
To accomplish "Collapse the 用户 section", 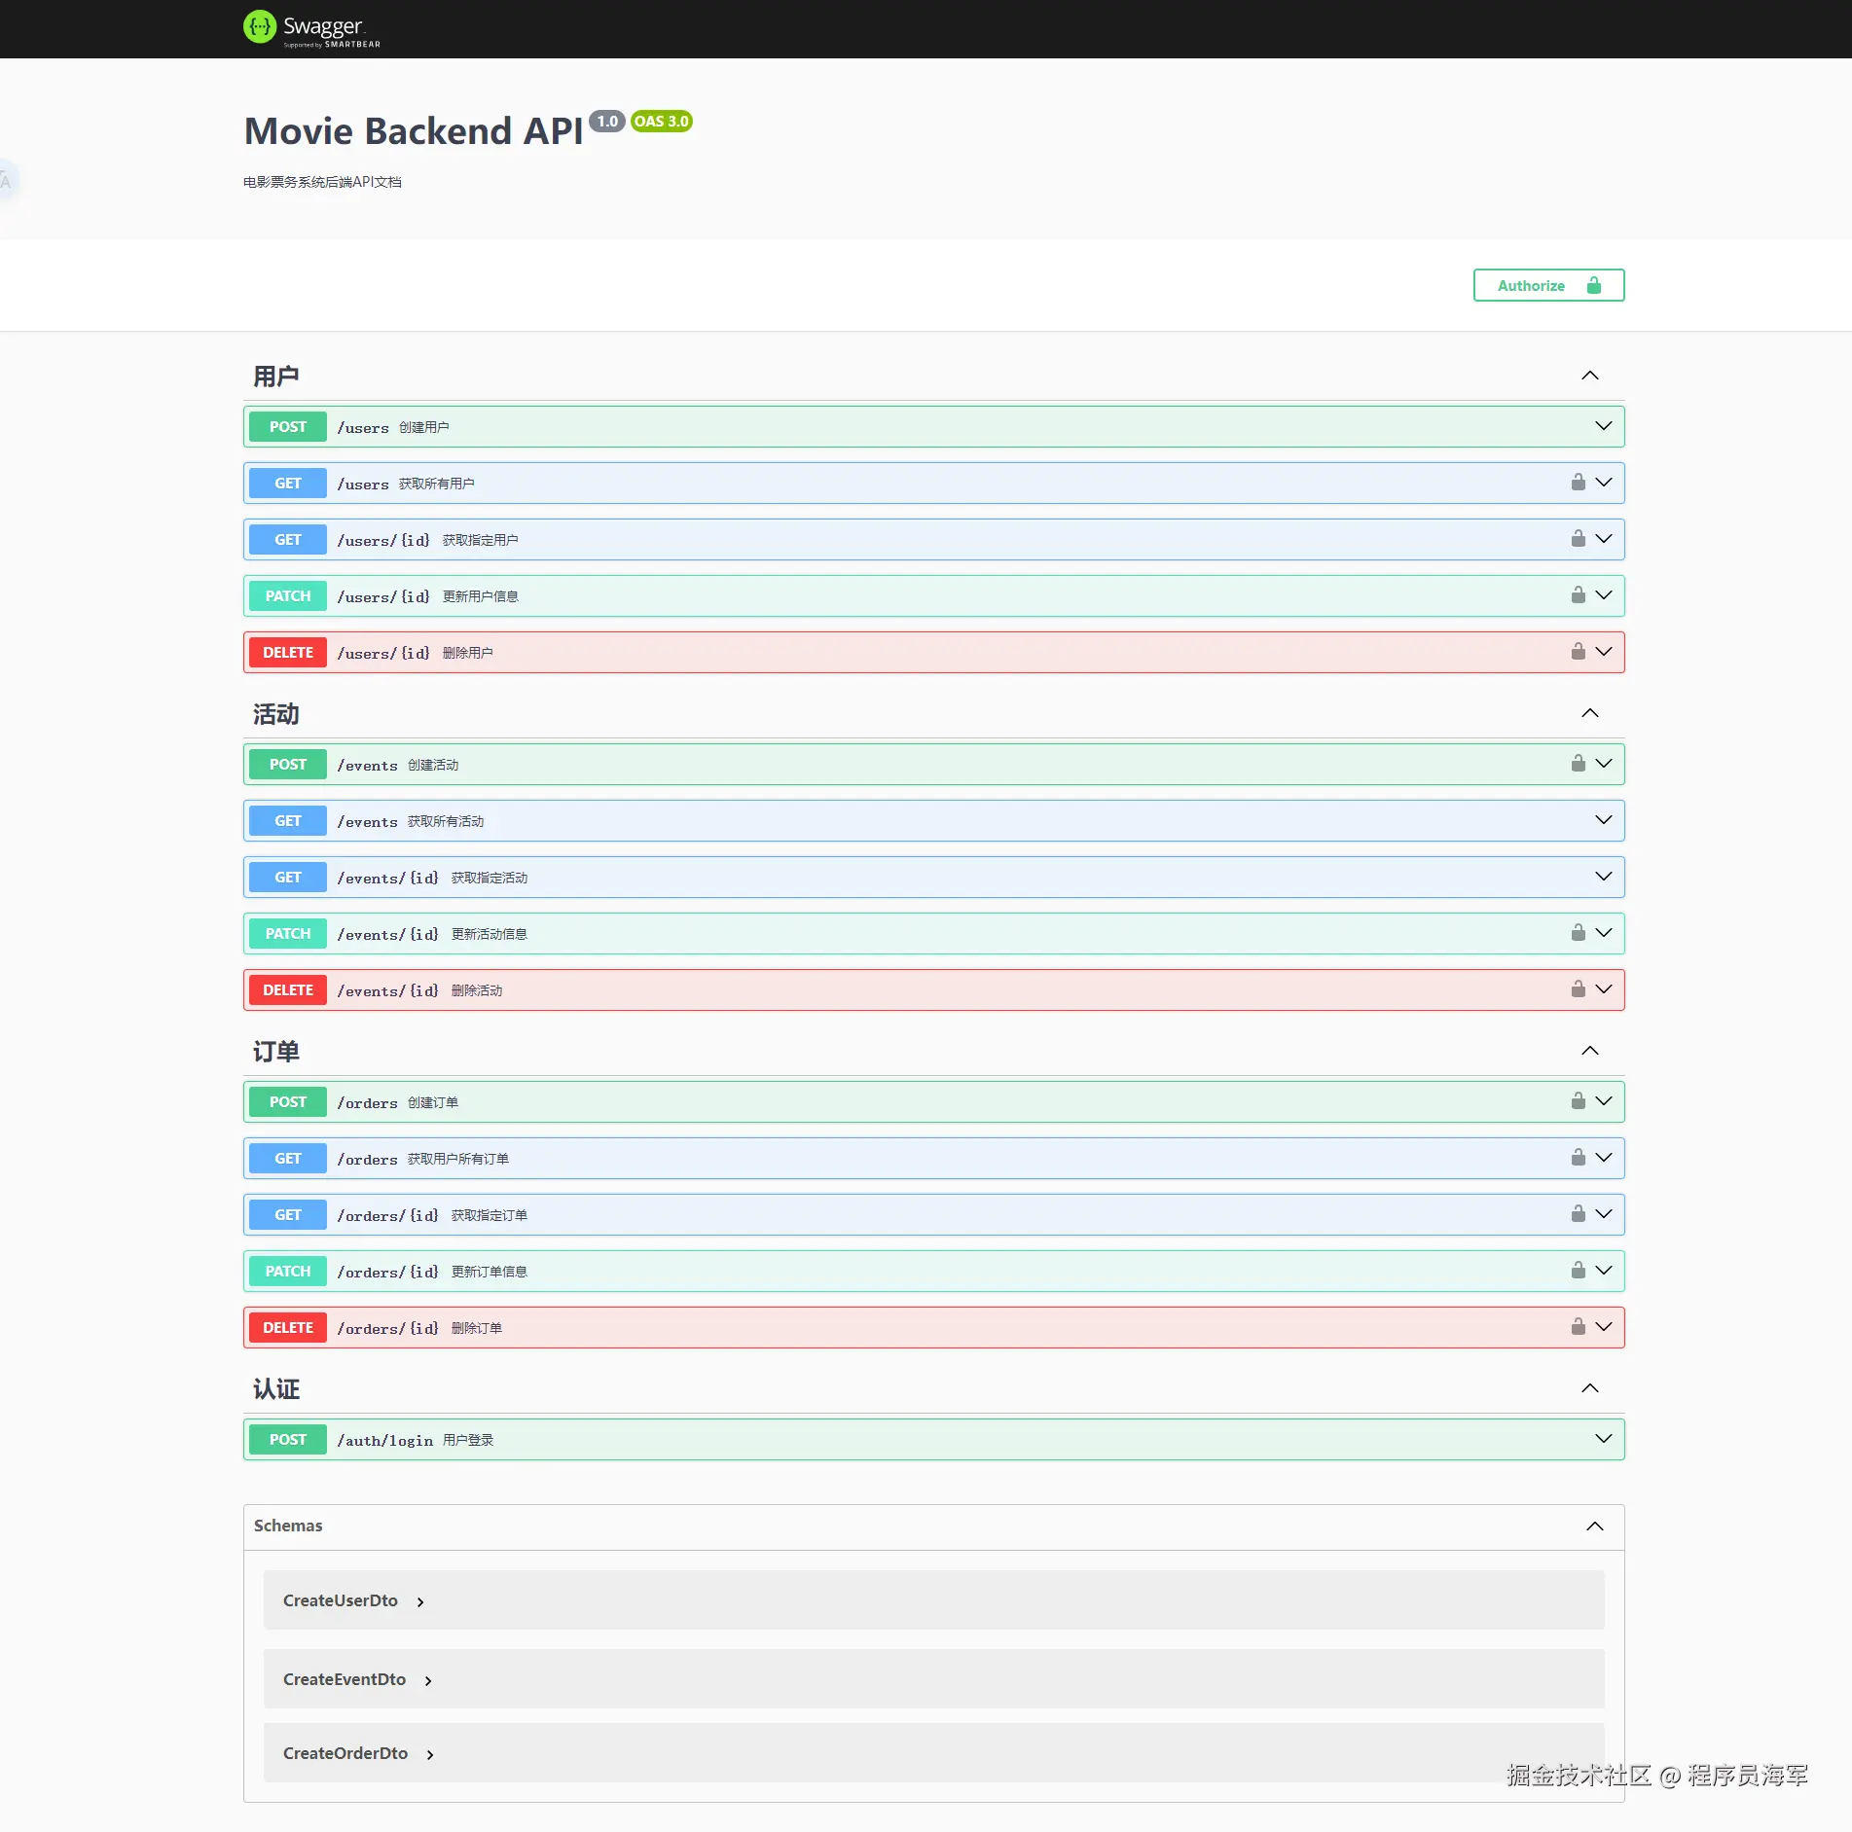I will point(1589,376).
